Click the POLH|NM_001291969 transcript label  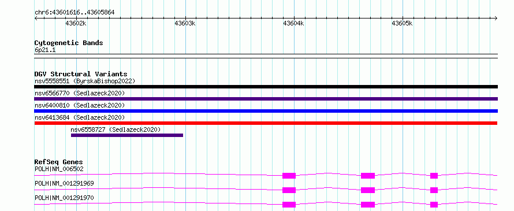(x=64, y=183)
